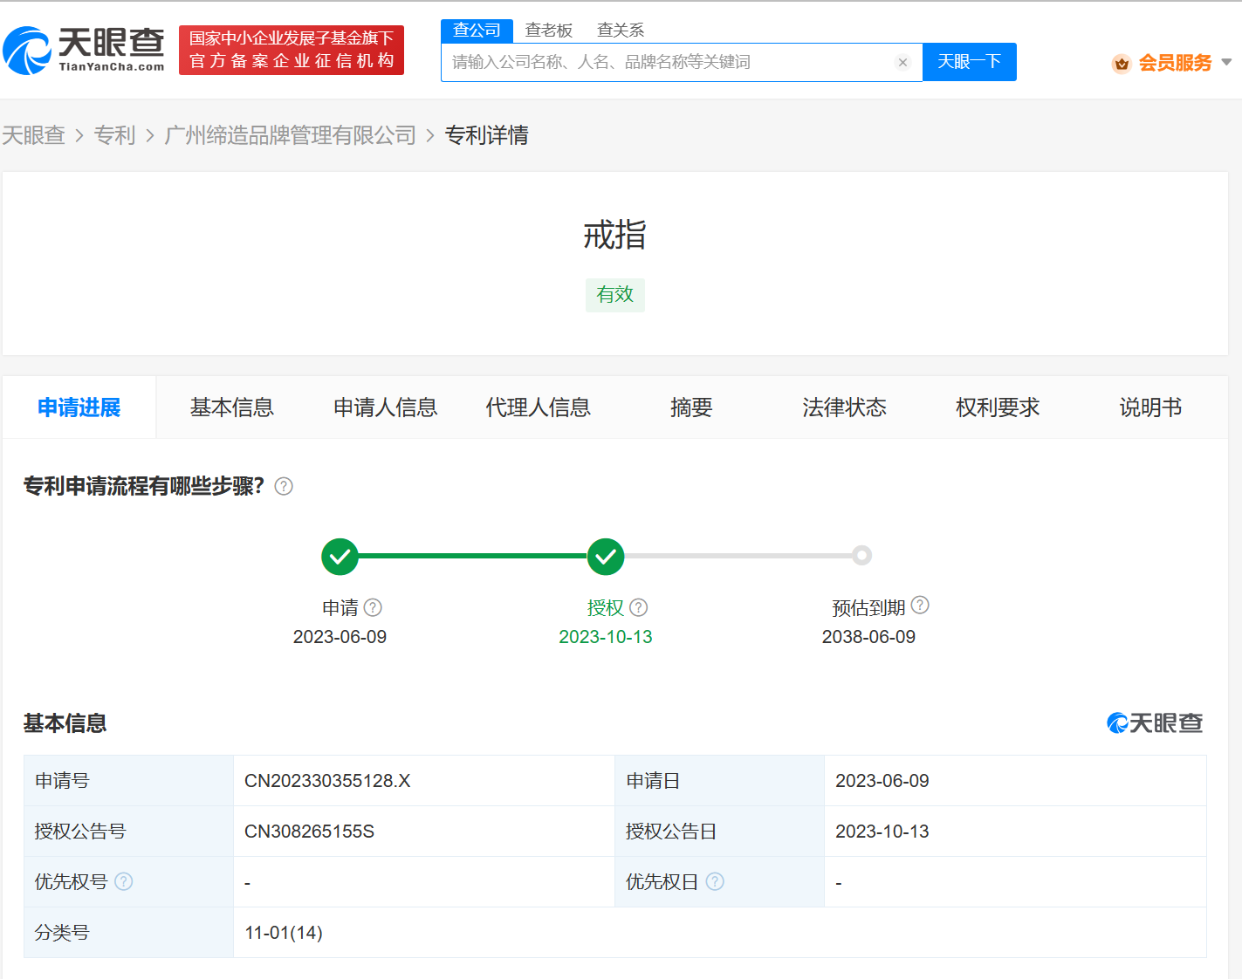Select the 法律状态 tab
Viewport: 1242px width, 979px height.
844,407
